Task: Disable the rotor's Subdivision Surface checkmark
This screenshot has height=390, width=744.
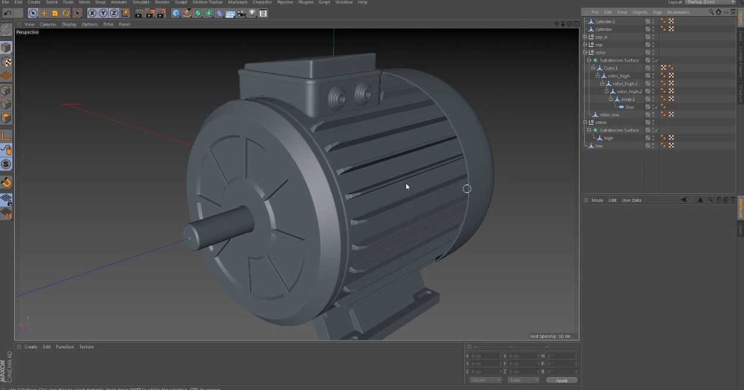Action: (657, 60)
